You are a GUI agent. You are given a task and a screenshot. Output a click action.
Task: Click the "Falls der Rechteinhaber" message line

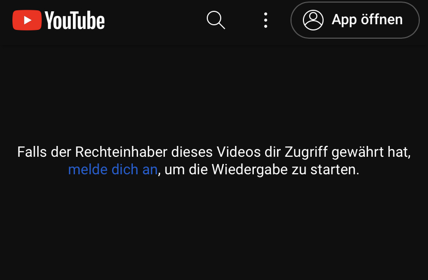click(214, 152)
